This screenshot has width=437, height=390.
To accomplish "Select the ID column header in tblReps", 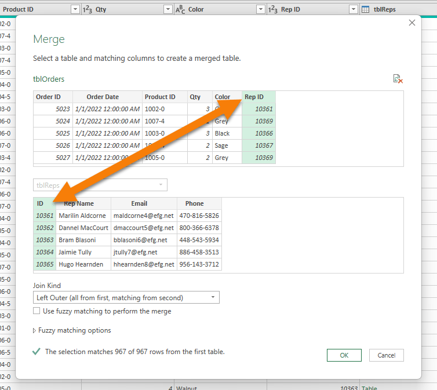I will [41, 203].
